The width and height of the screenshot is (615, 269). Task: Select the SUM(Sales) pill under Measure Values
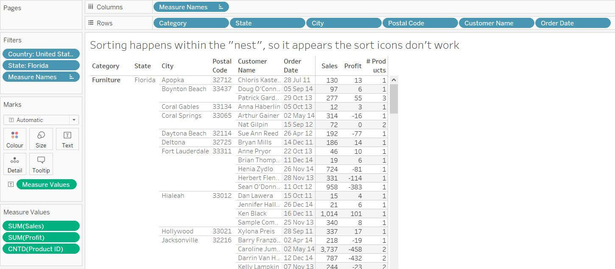tap(41, 226)
